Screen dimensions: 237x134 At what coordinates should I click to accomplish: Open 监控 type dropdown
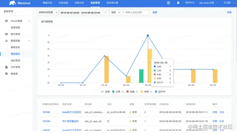[115, 12]
